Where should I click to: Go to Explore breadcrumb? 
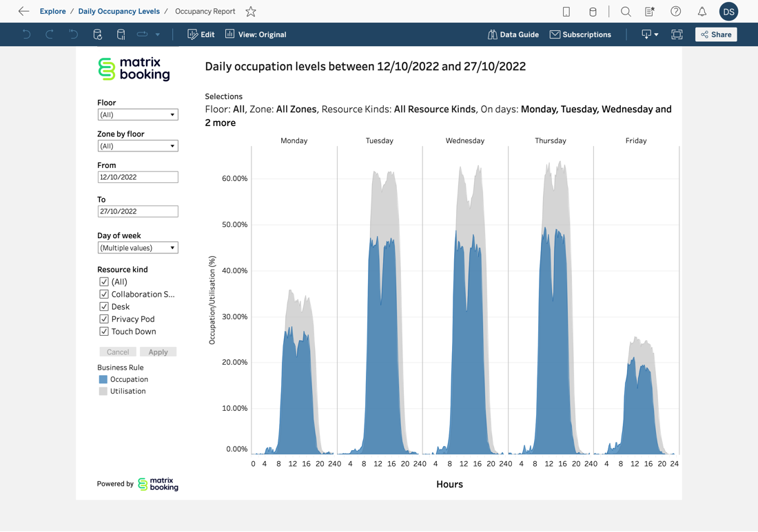[x=53, y=12]
